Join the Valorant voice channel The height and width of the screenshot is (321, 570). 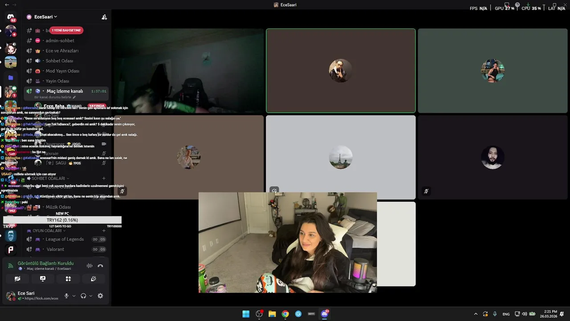tap(67, 250)
